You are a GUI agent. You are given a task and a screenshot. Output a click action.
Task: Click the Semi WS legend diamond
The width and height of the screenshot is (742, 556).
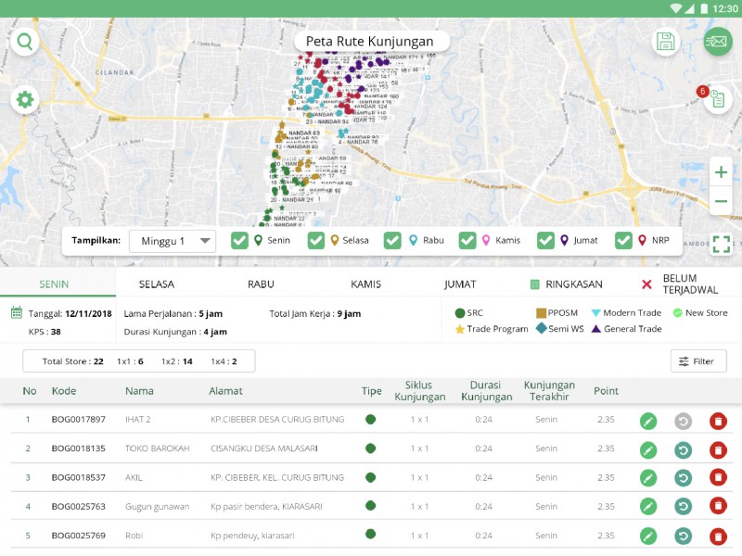(x=542, y=328)
